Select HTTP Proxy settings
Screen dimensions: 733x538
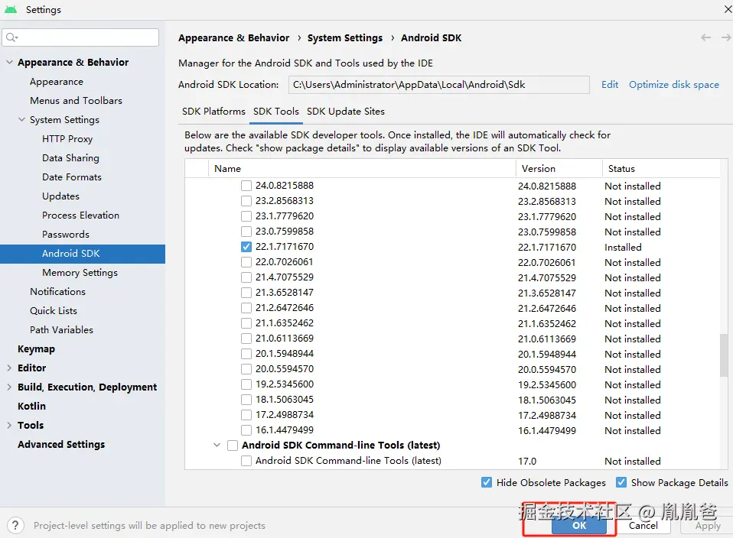67,139
